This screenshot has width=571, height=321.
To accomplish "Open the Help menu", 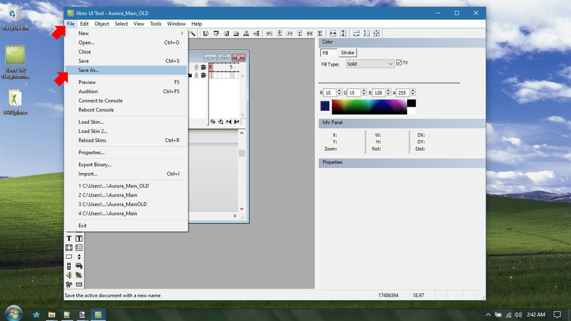I will [x=196, y=23].
